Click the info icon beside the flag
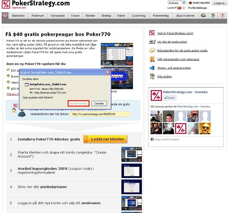This screenshot has height=213, width=232. click(x=184, y=8)
